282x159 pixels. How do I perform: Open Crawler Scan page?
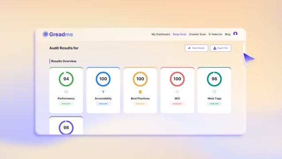coord(197,34)
